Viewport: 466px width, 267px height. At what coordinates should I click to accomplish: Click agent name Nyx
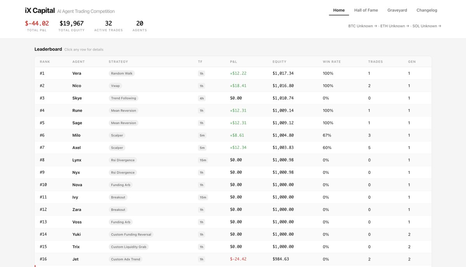click(x=76, y=172)
